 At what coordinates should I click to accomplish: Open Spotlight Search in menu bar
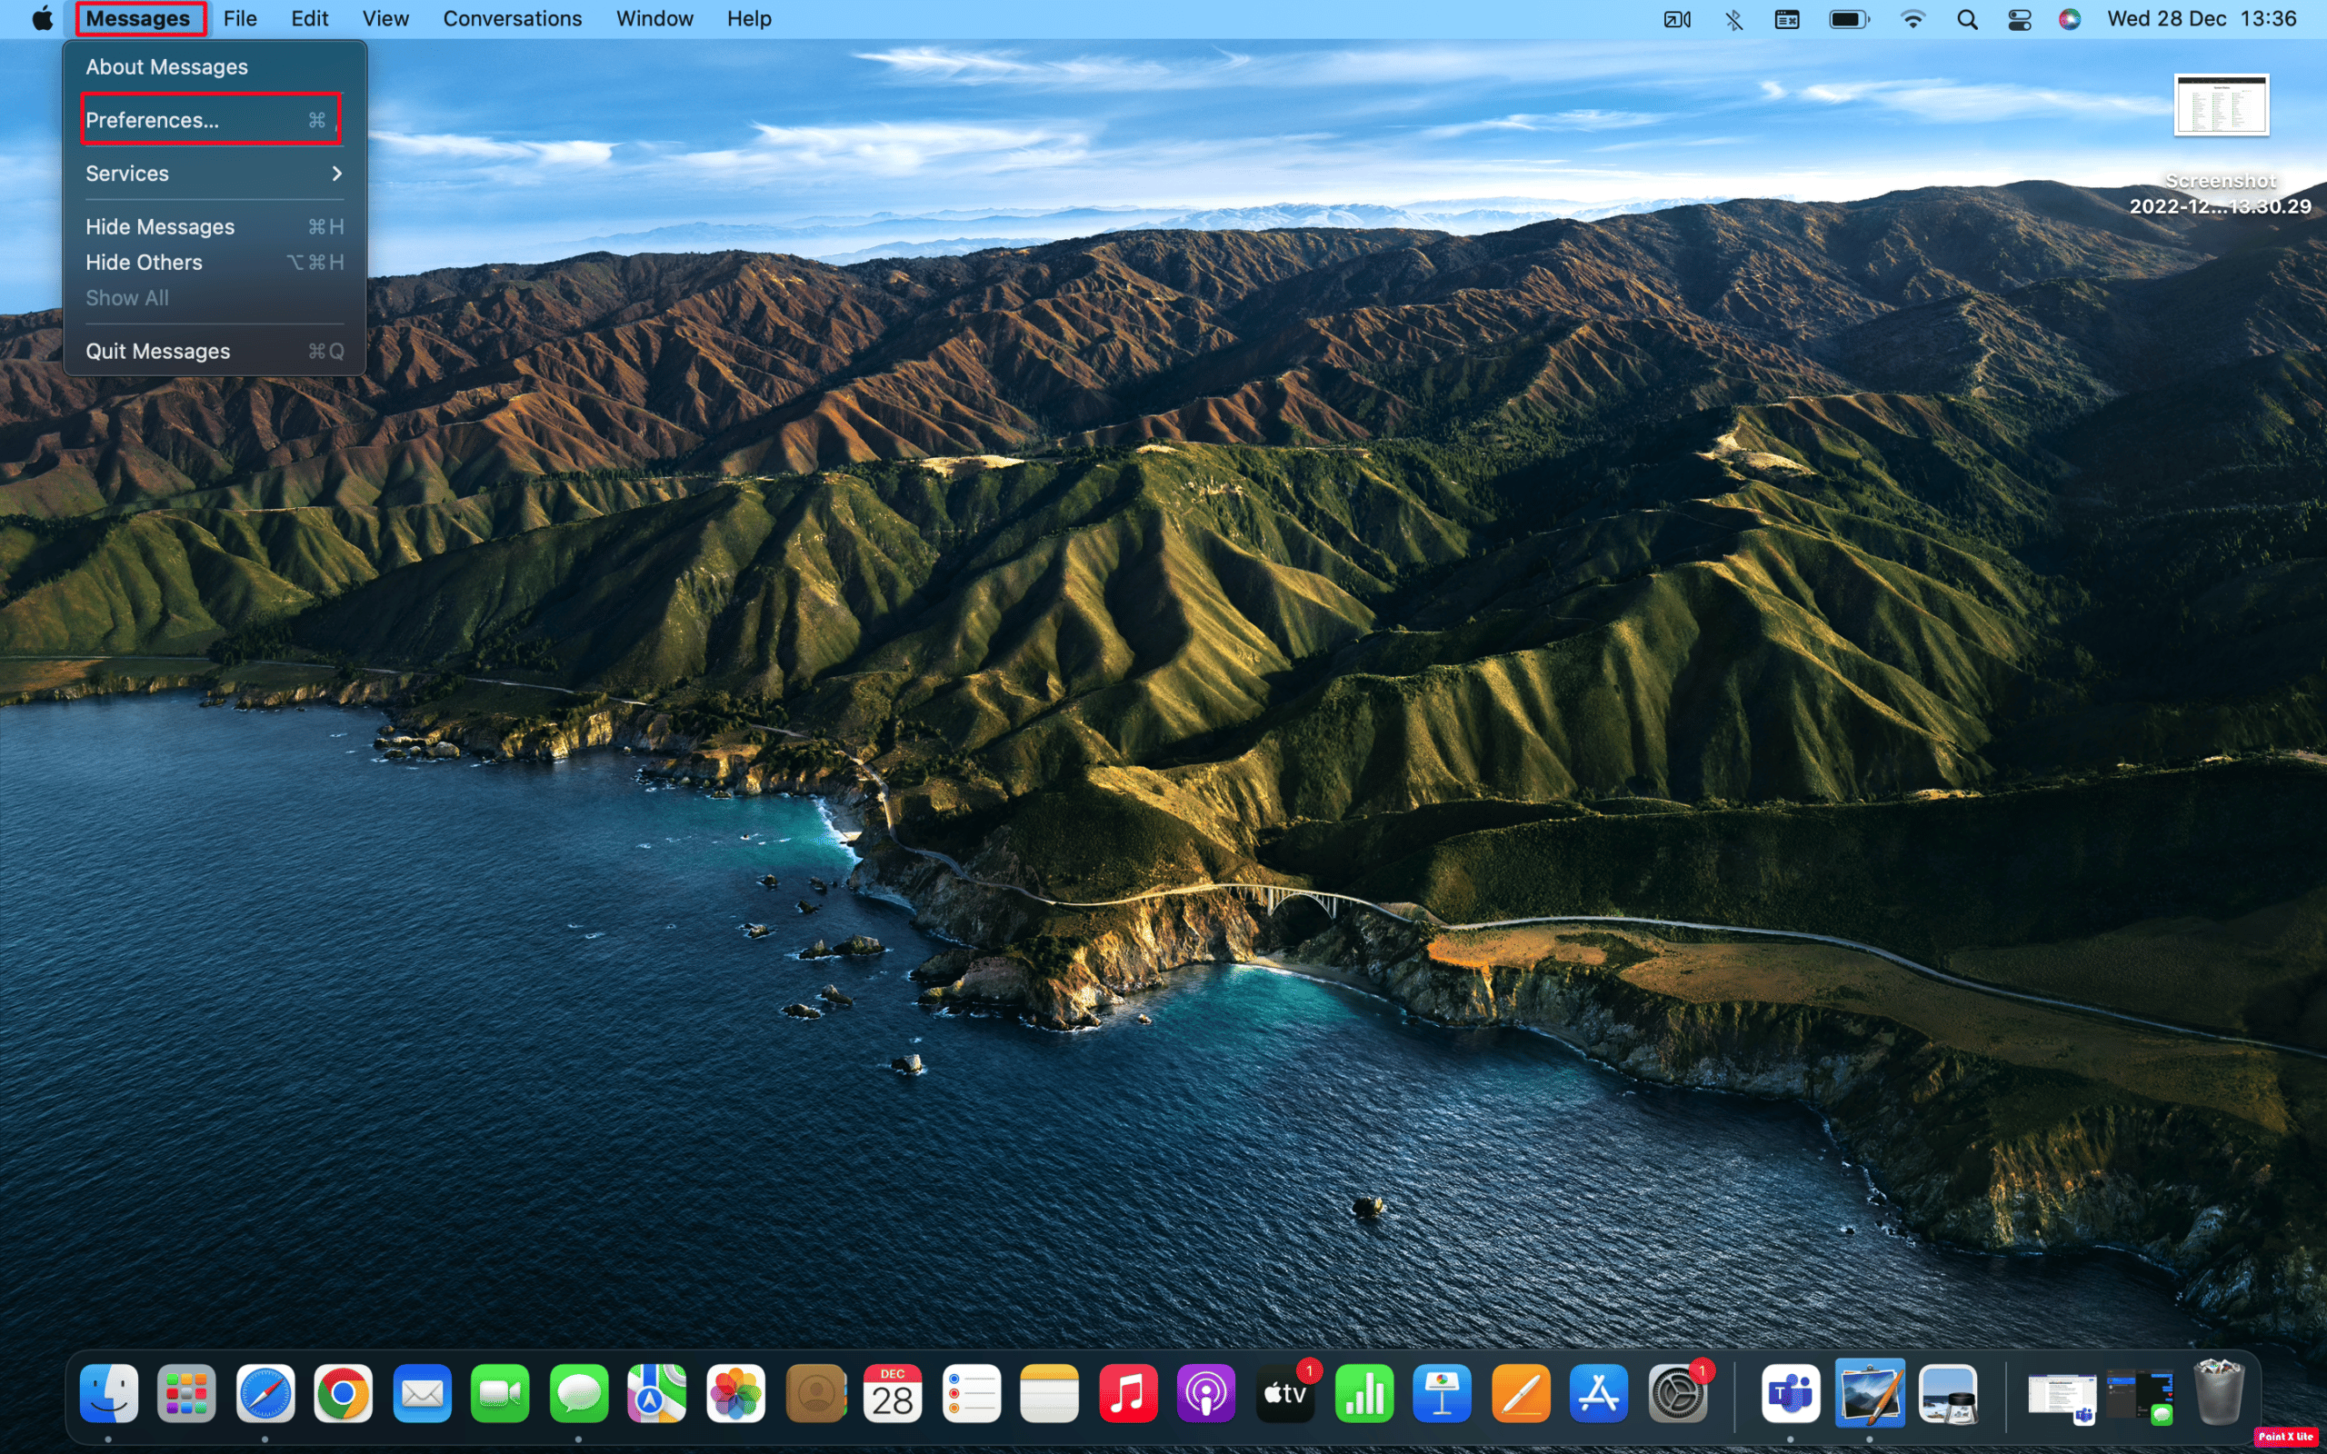[1969, 18]
